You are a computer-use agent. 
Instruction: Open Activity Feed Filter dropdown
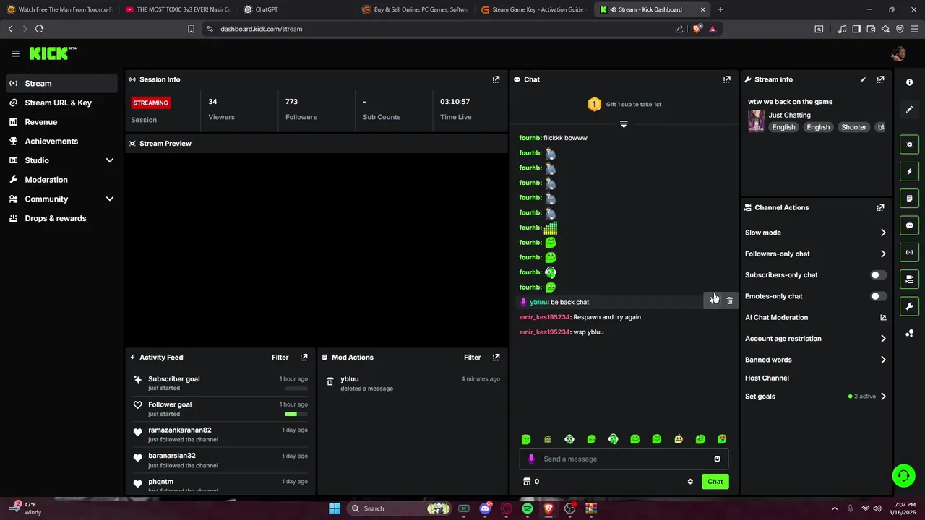[280, 357]
